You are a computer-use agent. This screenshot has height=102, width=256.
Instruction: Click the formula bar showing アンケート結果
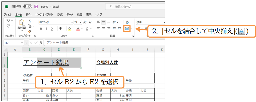click(104, 43)
